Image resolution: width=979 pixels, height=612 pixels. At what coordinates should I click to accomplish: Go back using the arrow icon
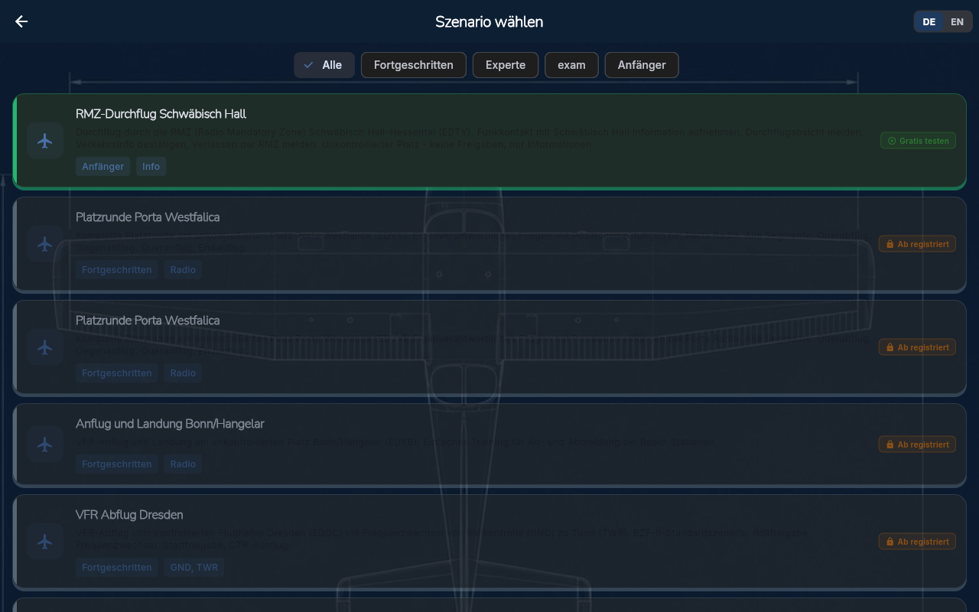[x=21, y=21]
